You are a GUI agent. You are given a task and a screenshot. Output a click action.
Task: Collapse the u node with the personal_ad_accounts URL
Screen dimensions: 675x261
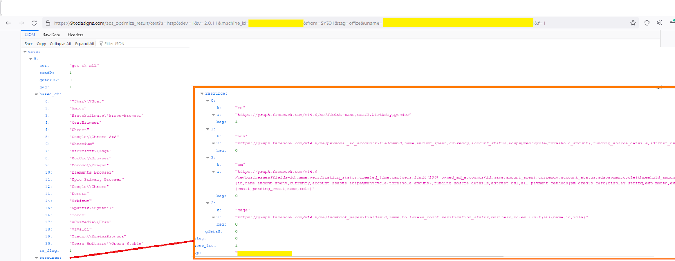213,143
